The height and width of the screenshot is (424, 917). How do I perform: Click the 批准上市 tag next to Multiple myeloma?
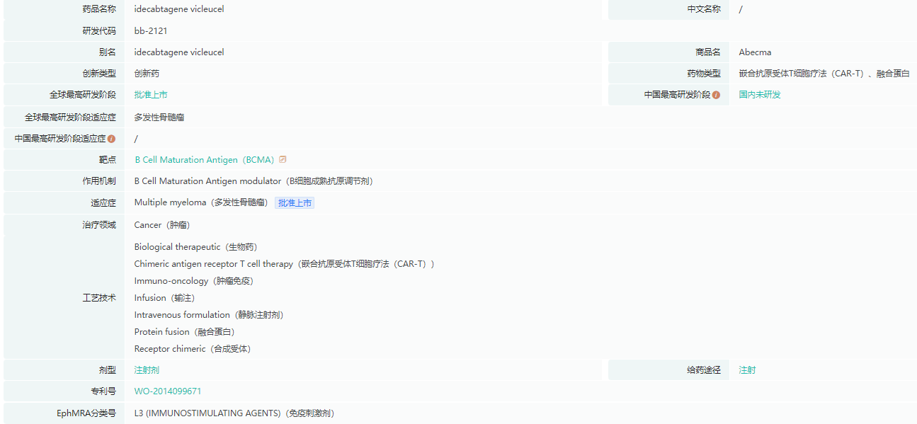[x=295, y=203]
